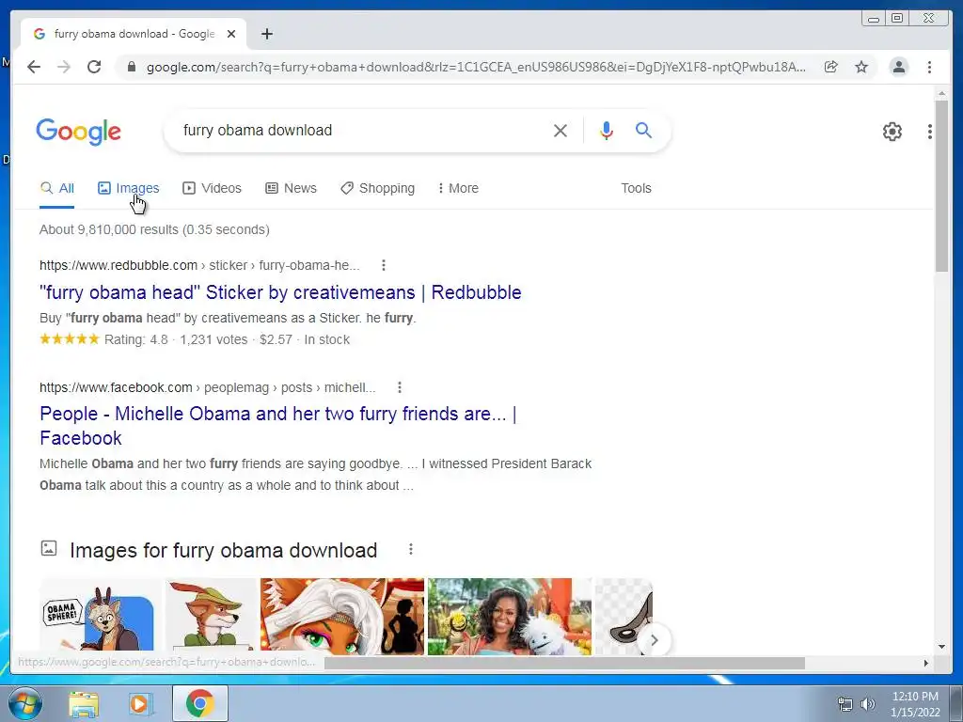963x722 pixels.
Task: Open the People - Michelle Obama Facebook link
Action: 278,426
